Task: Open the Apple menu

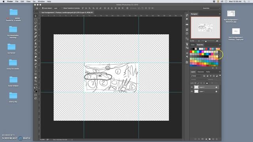Action: tap(4, 2)
